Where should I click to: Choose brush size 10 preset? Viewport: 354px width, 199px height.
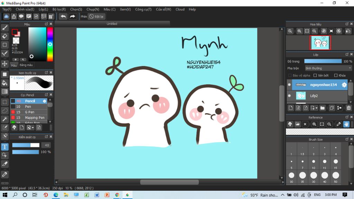[x=314, y=163]
